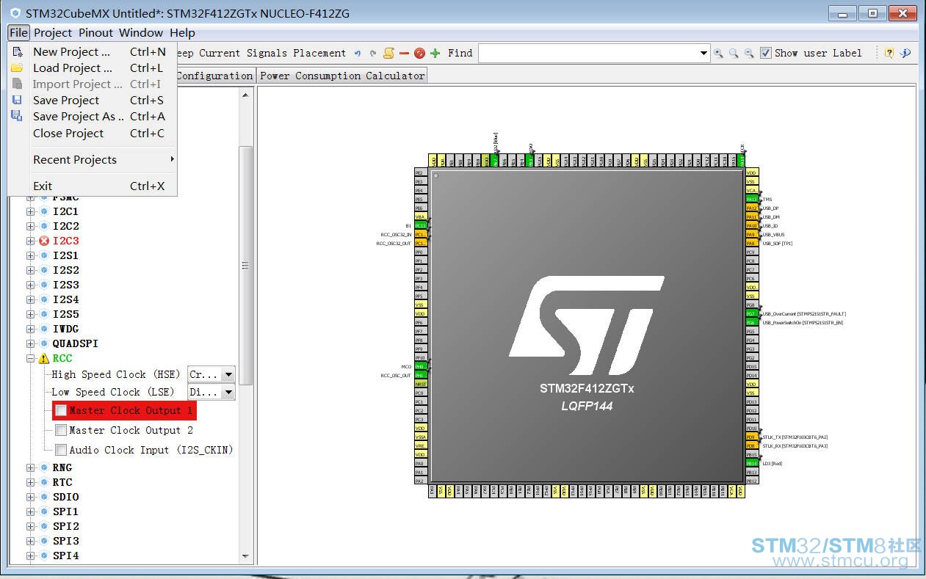The height and width of the screenshot is (579, 926).
Task: Expand the I2S1 tree node
Action: point(31,255)
